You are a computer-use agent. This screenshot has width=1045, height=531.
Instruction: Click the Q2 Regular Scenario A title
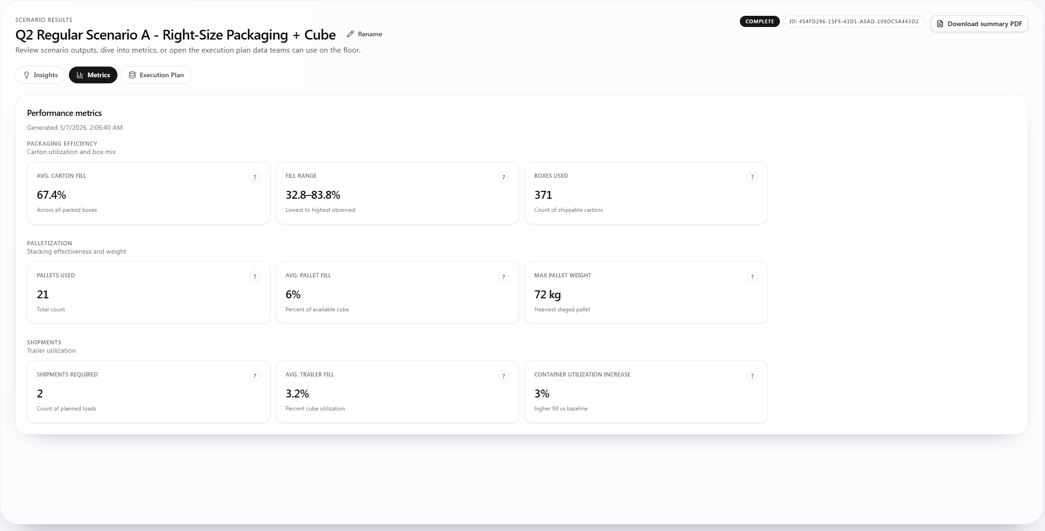(175, 35)
